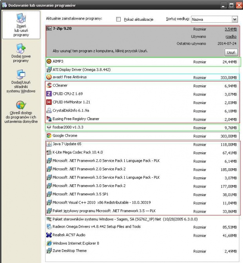Click the Google Chrome icon
This screenshot has width=243, height=263.
(49, 135)
